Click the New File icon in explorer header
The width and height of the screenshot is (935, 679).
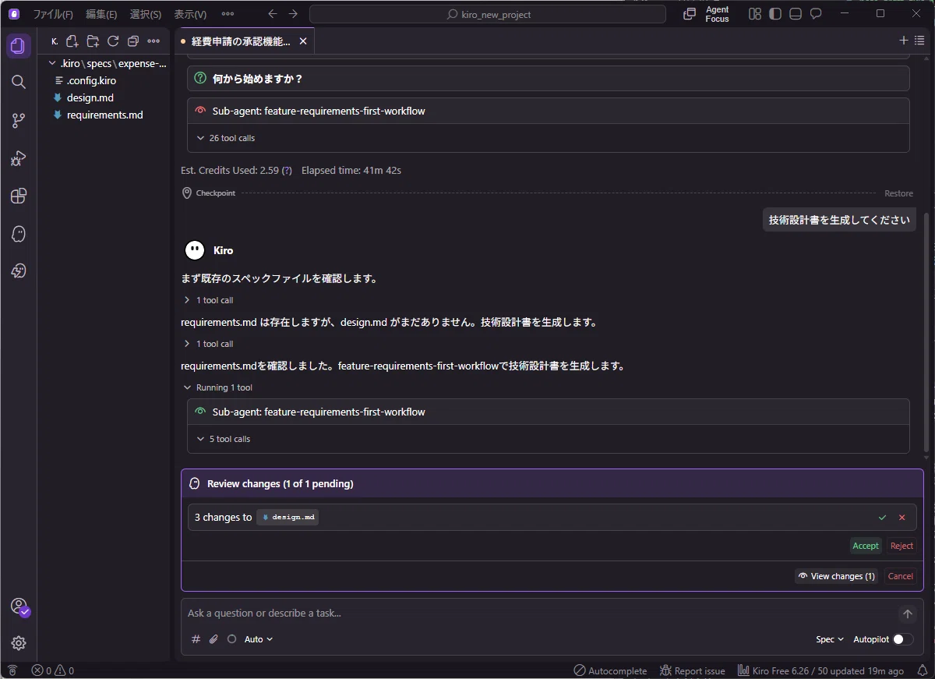[72, 41]
